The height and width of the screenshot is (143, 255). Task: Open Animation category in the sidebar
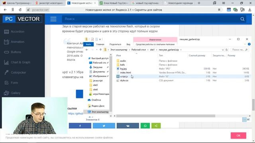18,42
